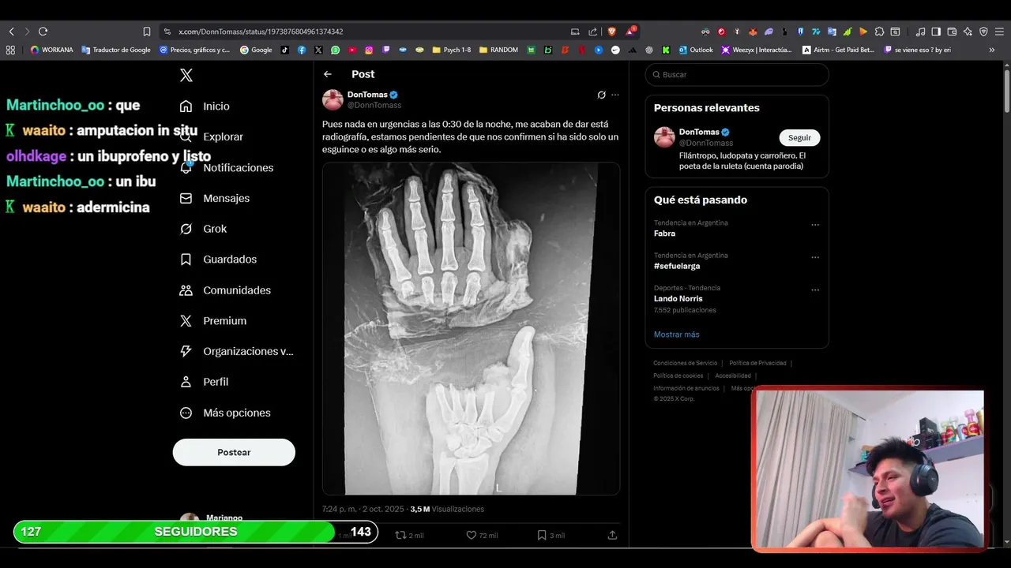This screenshot has width=1011, height=568.
Task: Click the Organizaciones lightning icon
Action: pos(186,351)
